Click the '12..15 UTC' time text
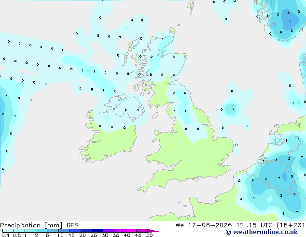 click(x=254, y=225)
